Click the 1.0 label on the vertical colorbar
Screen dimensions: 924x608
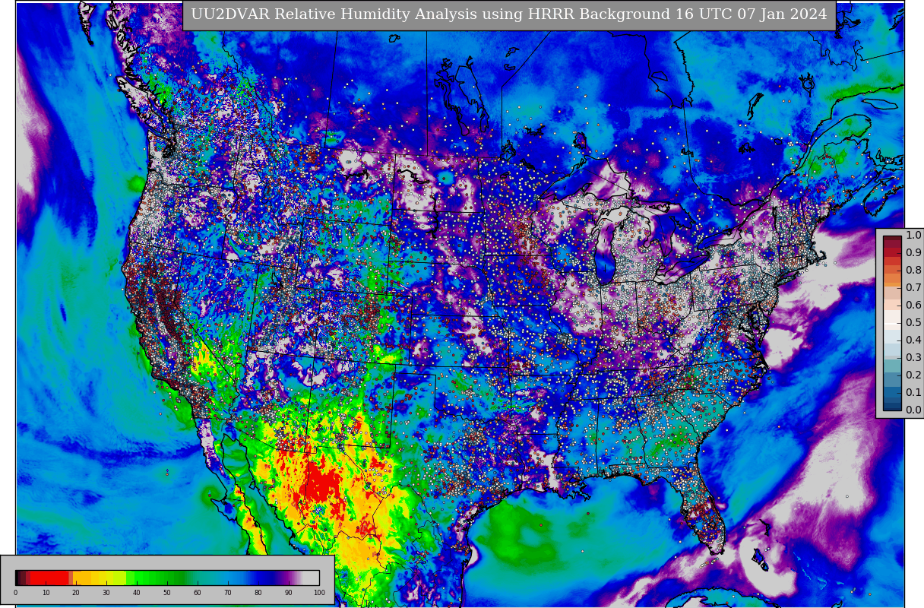click(x=913, y=235)
